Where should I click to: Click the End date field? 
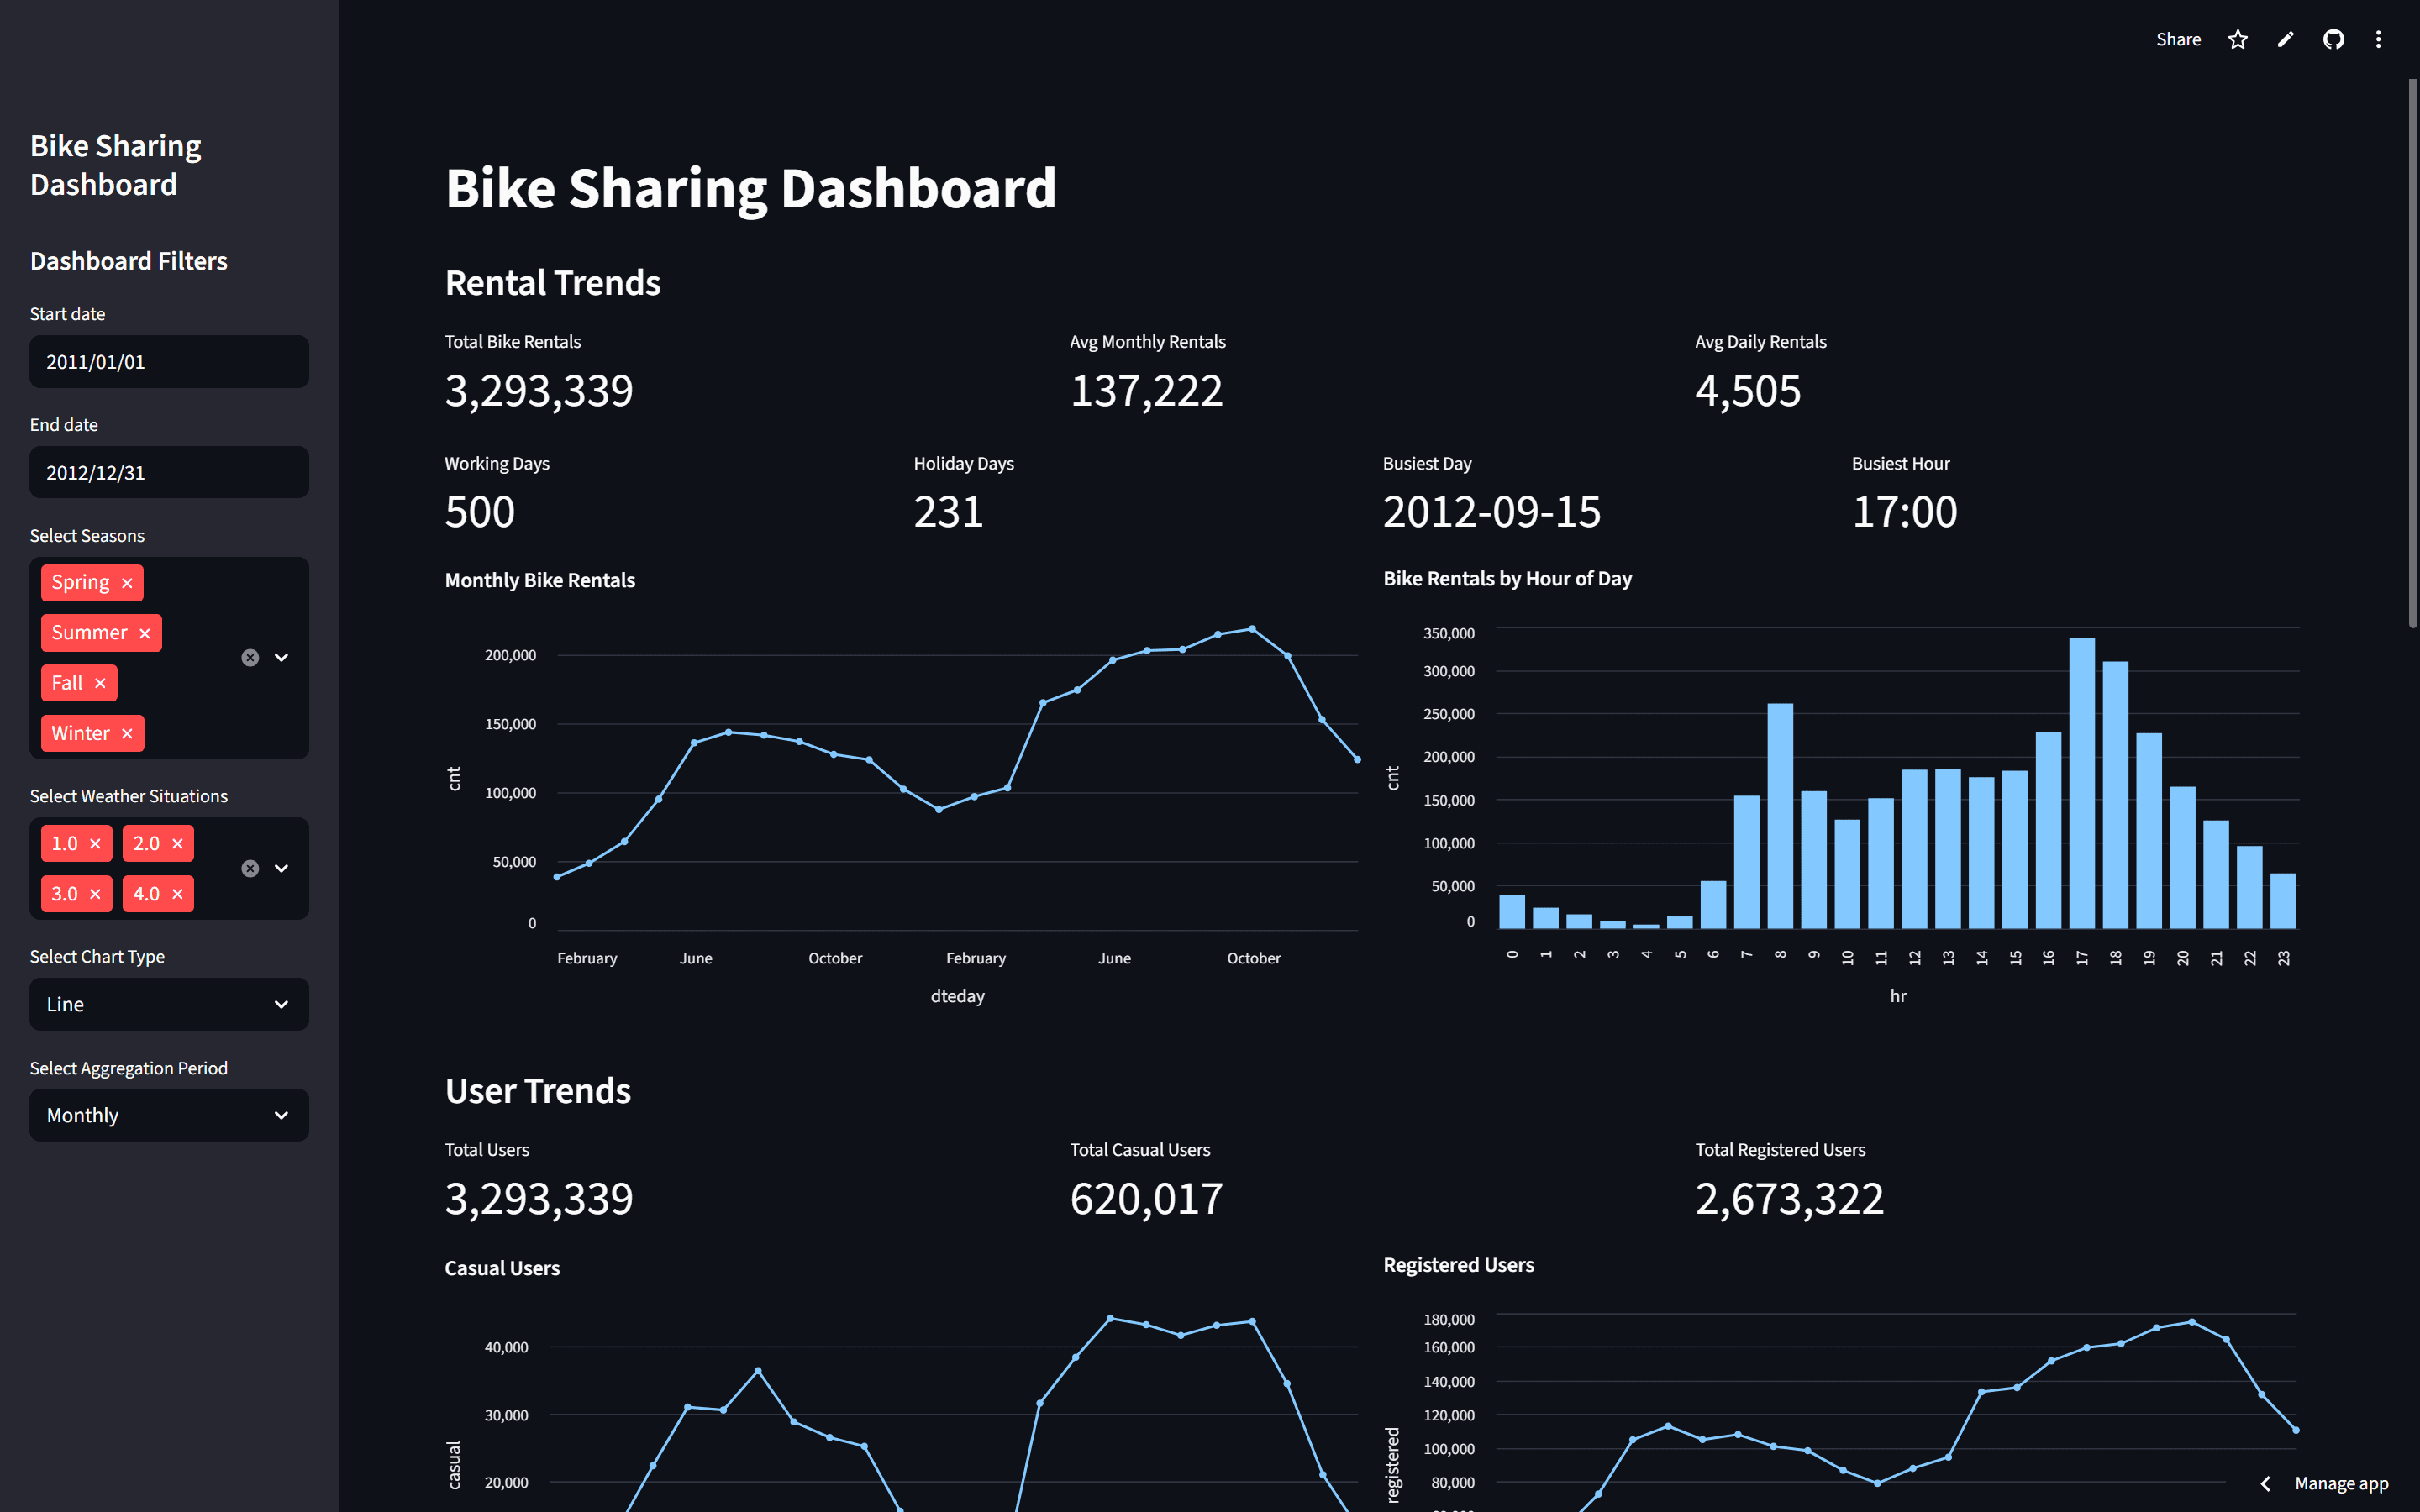coord(168,471)
